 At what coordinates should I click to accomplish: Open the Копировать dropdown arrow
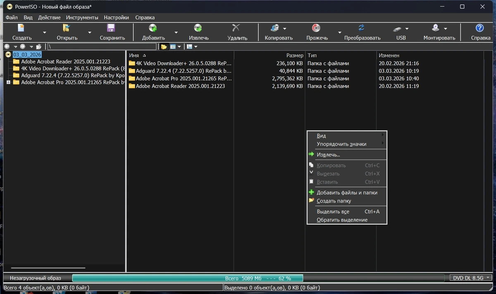click(285, 29)
